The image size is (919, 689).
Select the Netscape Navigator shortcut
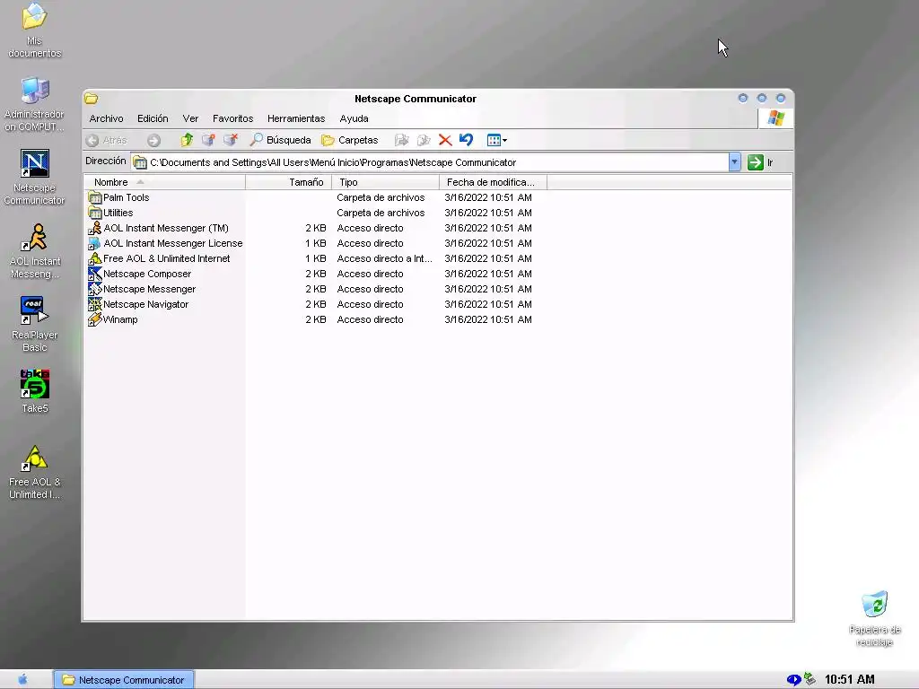point(139,304)
